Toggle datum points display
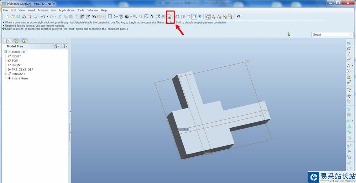The image size is (356, 183). [219, 17]
